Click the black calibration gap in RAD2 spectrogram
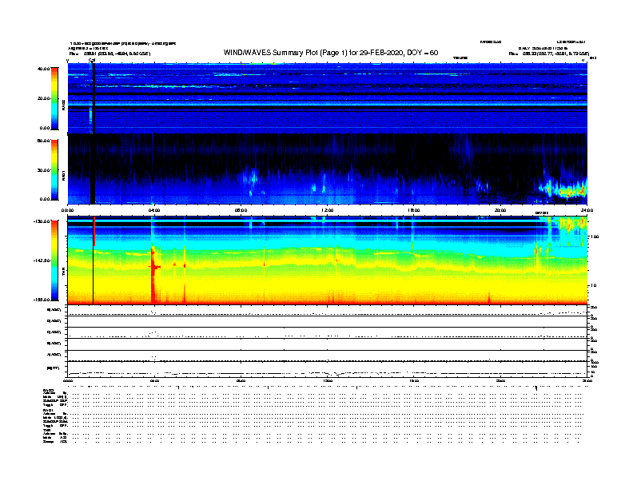The image size is (633, 489). [x=94, y=98]
